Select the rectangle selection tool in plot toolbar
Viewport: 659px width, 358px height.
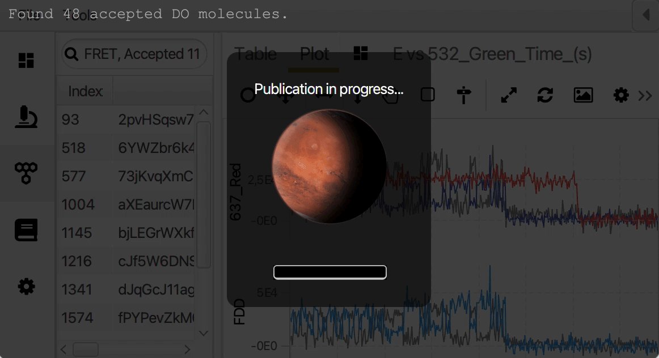(x=428, y=95)
